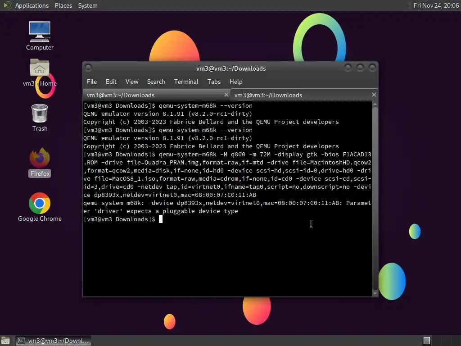This screenshot has height=346, width=461.
Task: Click the scrollbar down arrow in terminal
Action: pyautogui.click(x=375, y=293)
